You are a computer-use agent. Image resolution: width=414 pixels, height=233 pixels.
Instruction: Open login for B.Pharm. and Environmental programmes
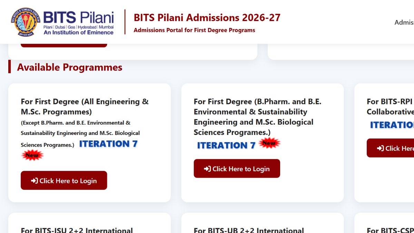tap(237, 169)
